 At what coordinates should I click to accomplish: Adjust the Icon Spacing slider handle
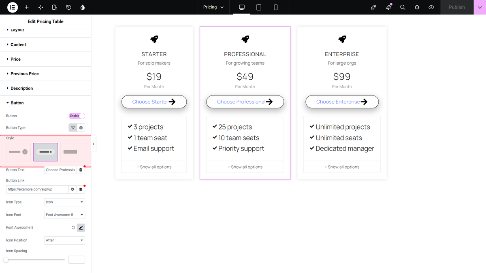click(6, 260)
